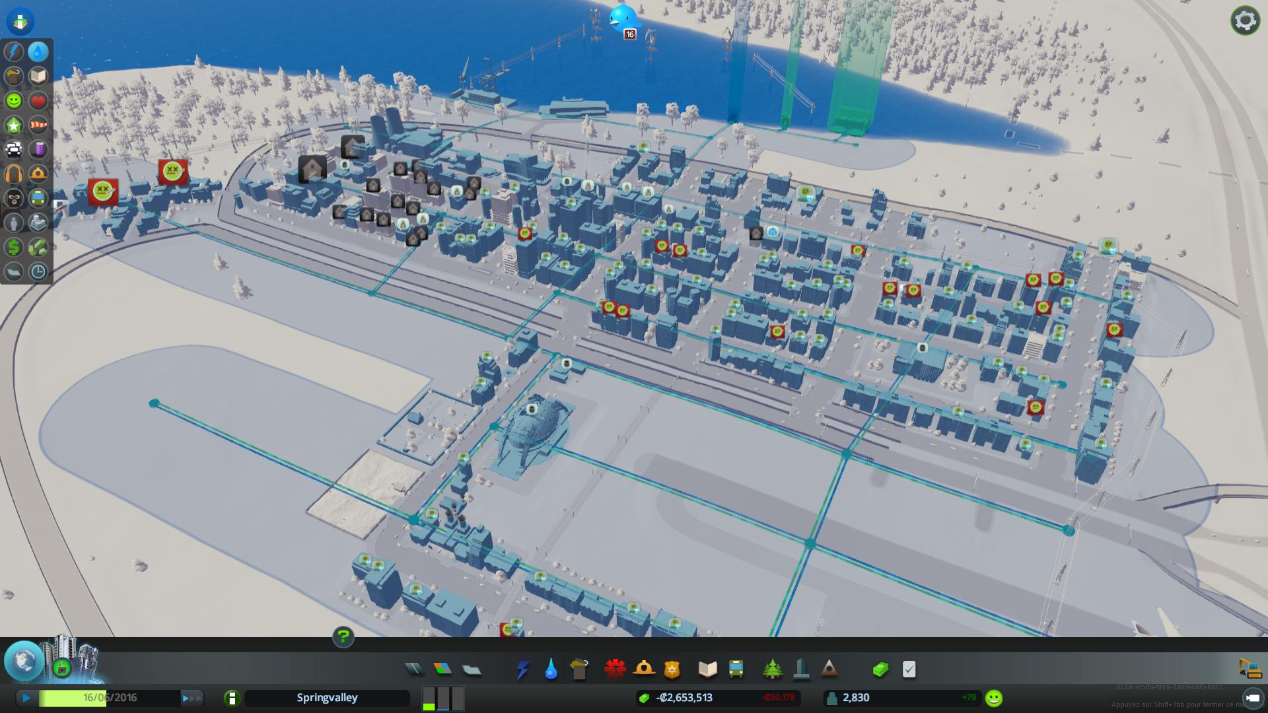Screen dimensions: 1268x713
Task: Show Pollution info view barrel icon
Action: click(x=38, y=149)
